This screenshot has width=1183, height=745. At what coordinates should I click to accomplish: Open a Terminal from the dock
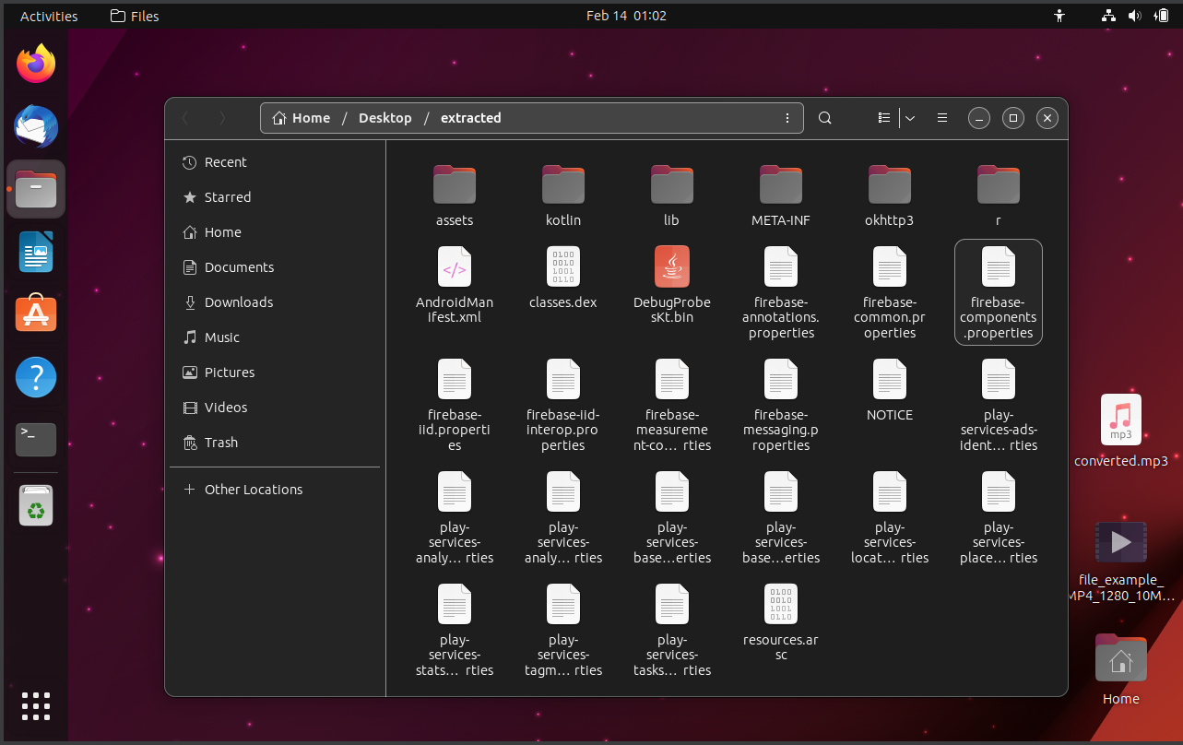coord(35,440)
